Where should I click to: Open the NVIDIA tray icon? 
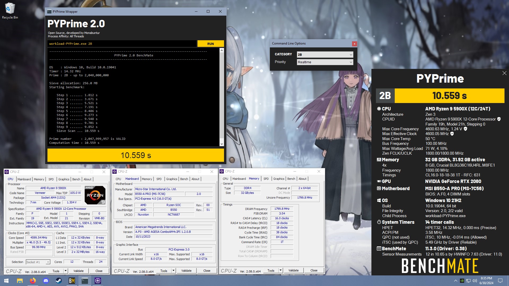coord(462,281)
